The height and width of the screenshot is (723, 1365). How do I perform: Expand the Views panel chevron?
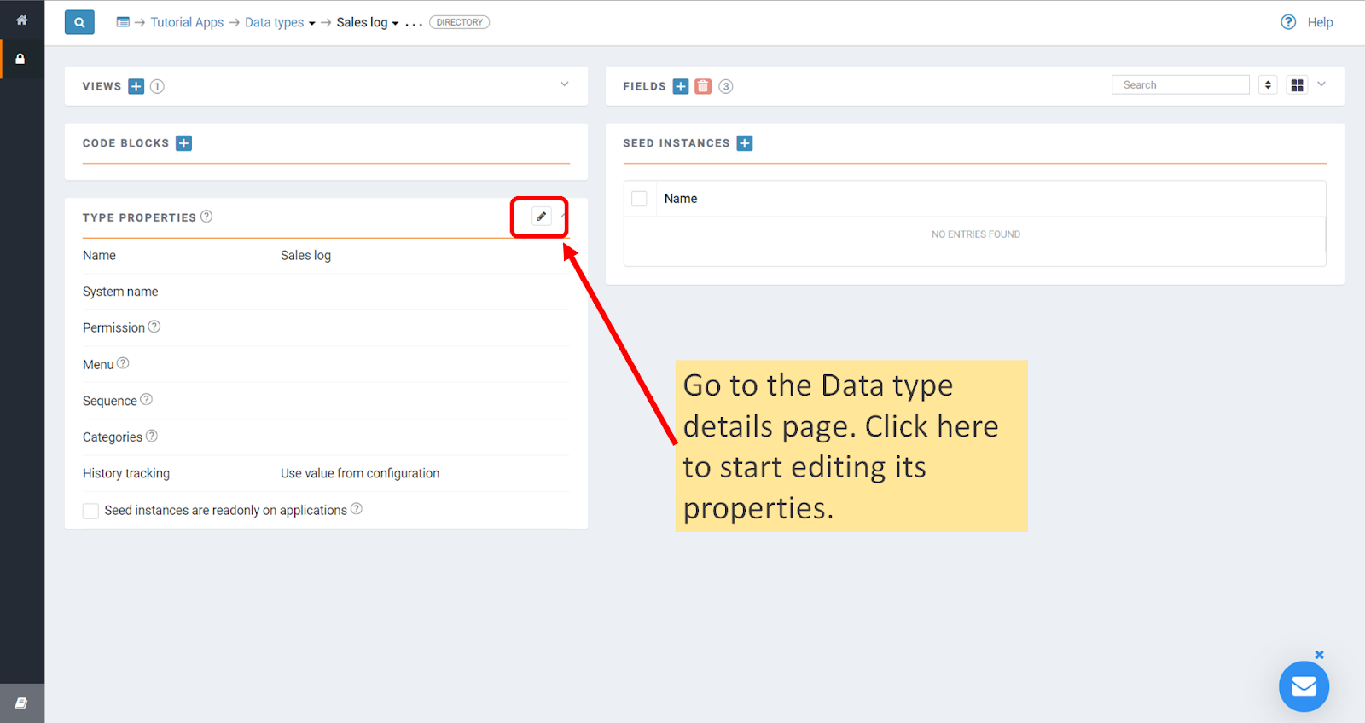(564, 84)
